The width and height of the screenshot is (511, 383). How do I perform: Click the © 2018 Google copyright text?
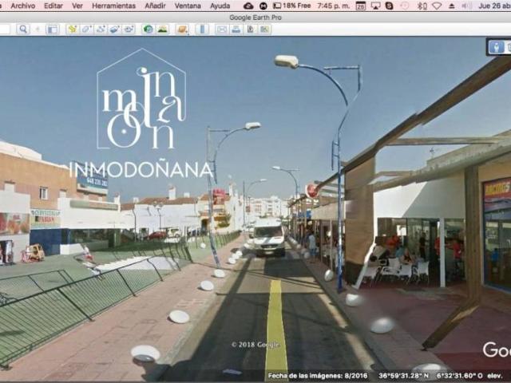tap(255, 345)
